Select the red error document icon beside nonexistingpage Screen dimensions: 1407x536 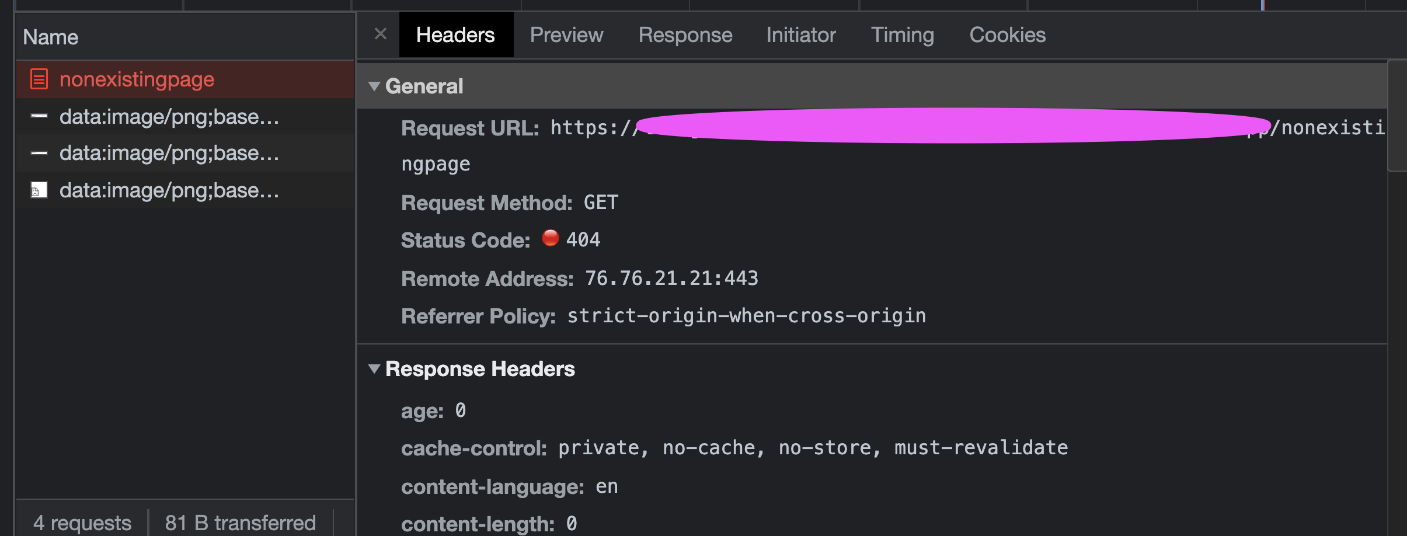point(39,79)
